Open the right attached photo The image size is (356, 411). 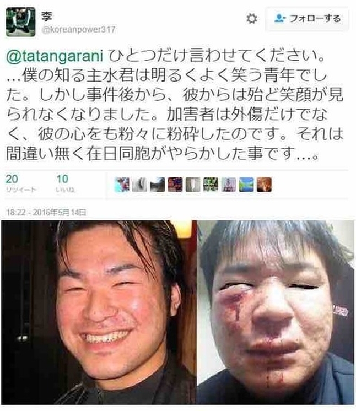pyautogui.click(x=276, y=312)
